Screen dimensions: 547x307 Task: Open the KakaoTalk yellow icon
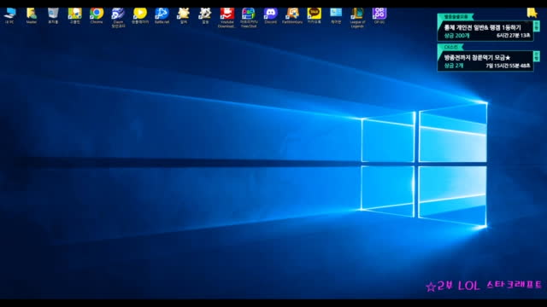[314, 15]
